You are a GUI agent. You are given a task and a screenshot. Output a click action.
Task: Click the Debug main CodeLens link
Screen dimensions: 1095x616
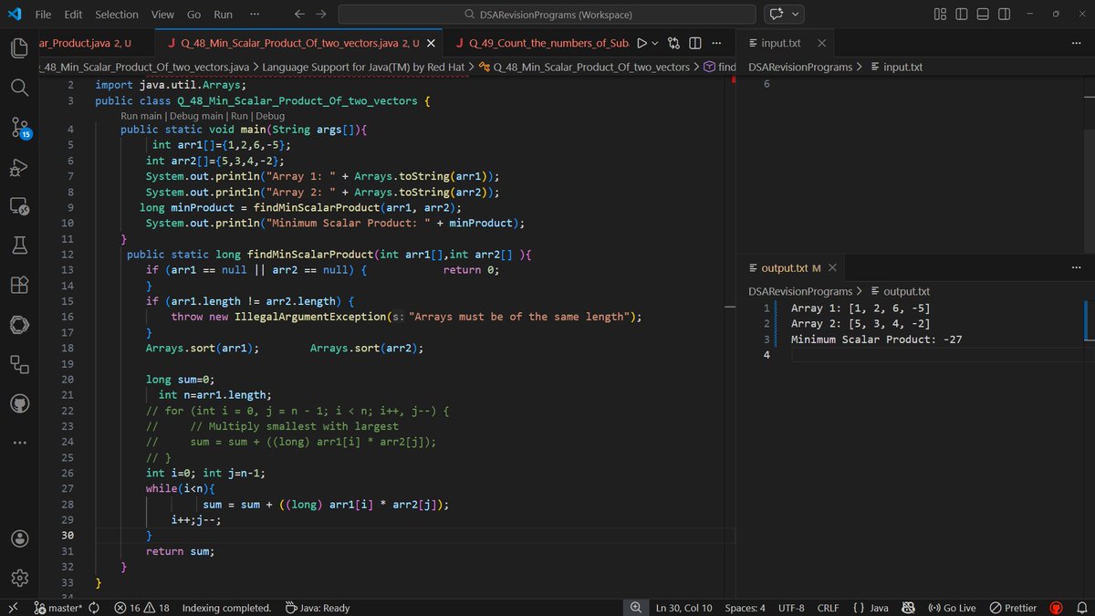[x=195, y=116]
